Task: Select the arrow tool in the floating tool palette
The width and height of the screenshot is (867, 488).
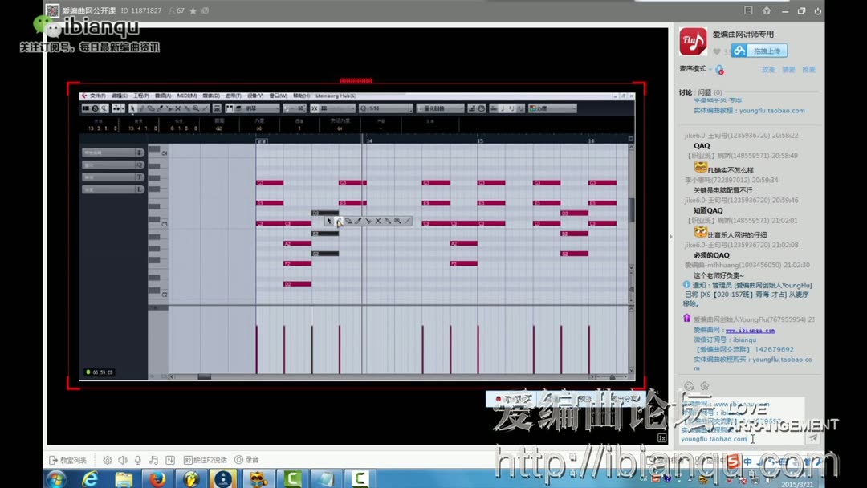Action: click(x=330, y=222)
